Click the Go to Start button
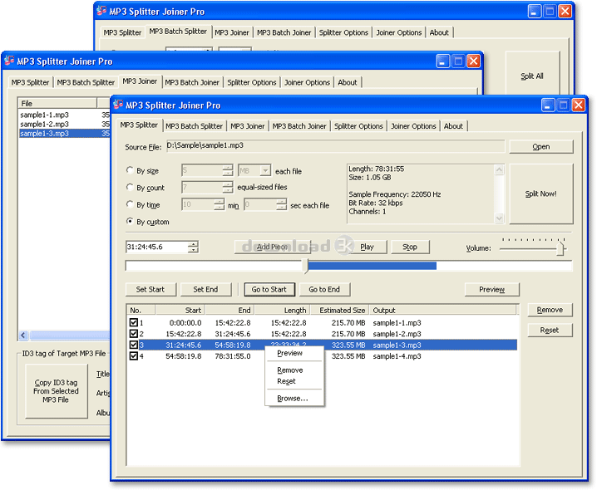Image resolution: width=597 pixels, height=490 pixels. click(x=269, y=289)
